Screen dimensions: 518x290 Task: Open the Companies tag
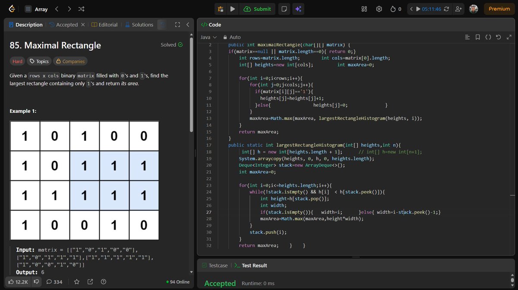(x=70, y=61)
